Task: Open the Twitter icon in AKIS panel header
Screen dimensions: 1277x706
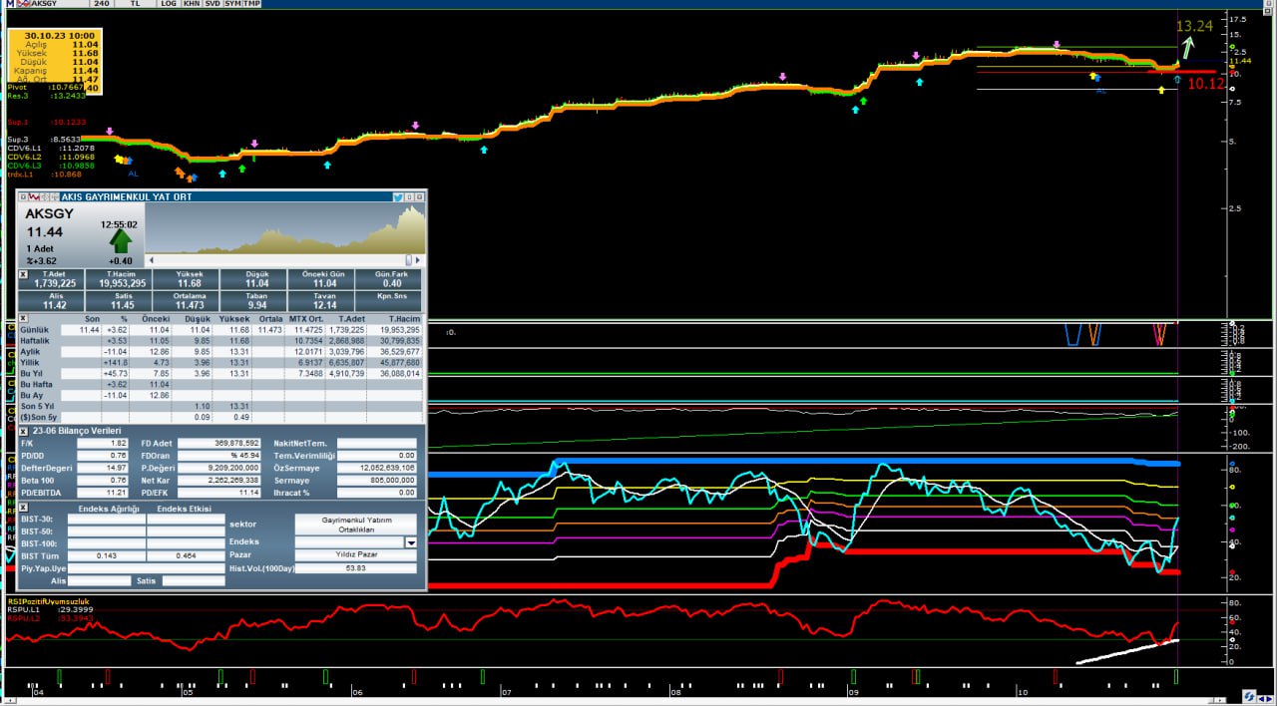Action: (x=398, y=197)
